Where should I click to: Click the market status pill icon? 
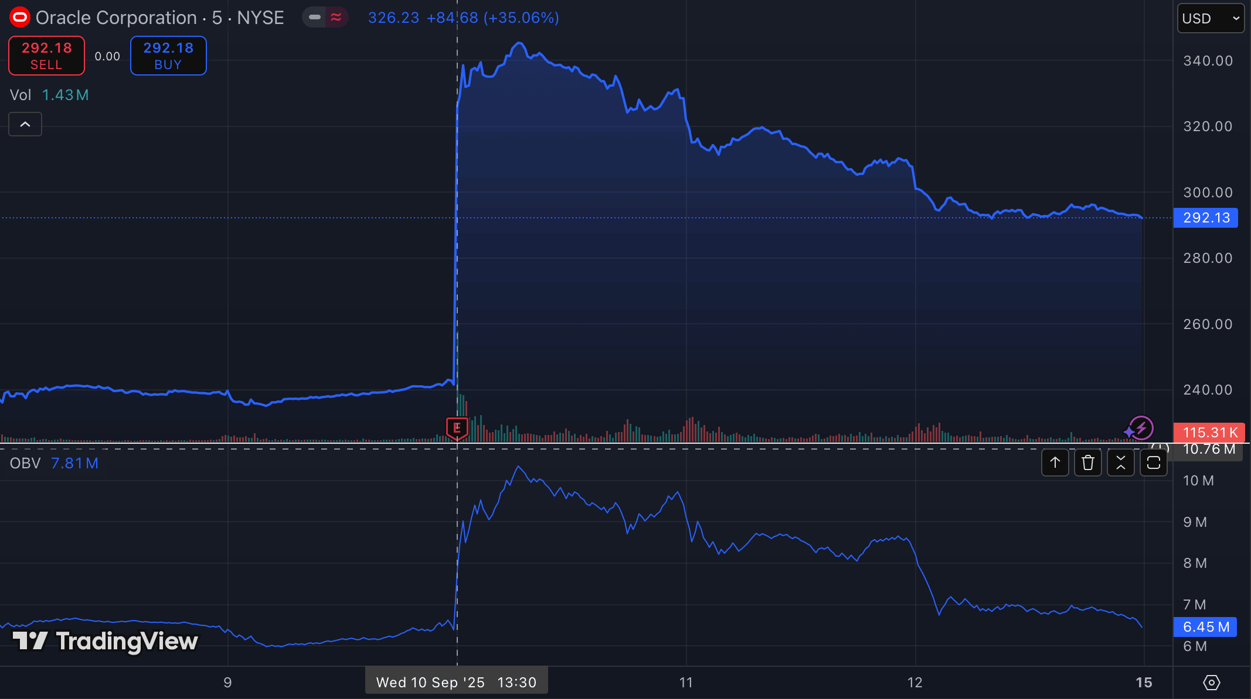325,18
